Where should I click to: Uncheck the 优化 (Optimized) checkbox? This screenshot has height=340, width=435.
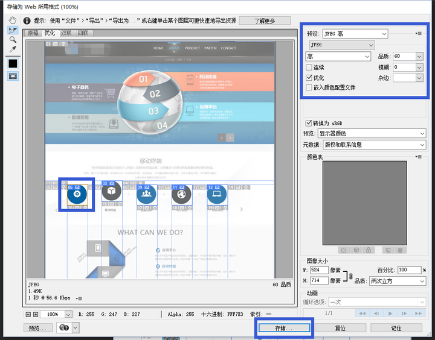tap(309, 78)
